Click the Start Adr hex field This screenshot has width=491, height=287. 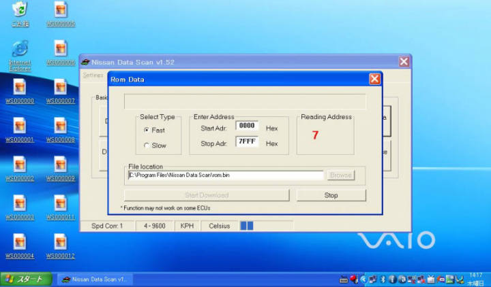click(x=247, y=126)
